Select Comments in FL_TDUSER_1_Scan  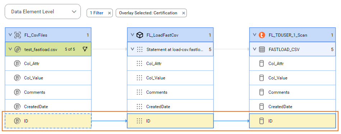pos(292,92)
